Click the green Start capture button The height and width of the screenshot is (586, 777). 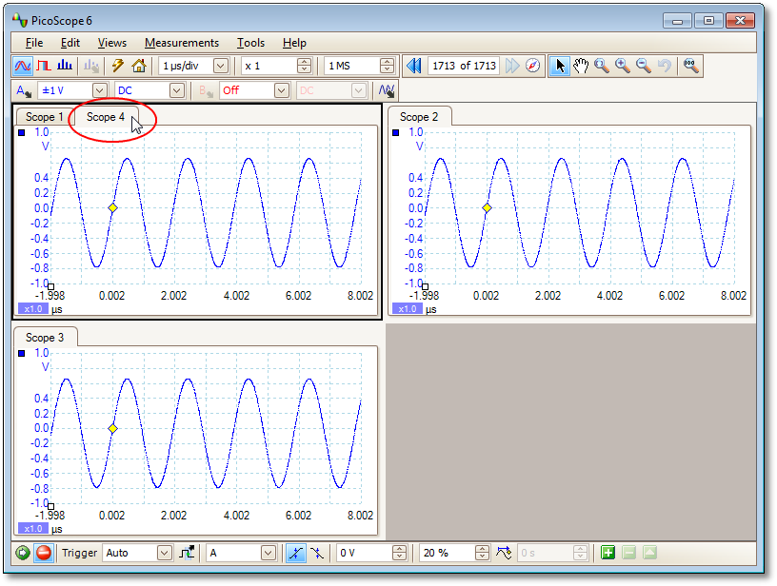(x=23, y=553)
